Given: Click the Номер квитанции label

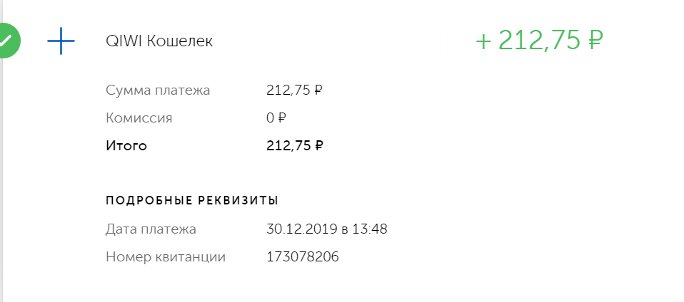Looking at the screenshot, I should [165, 256].
